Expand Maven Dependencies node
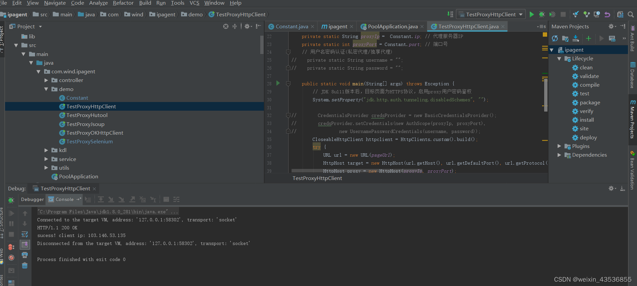 coord(559,155)
